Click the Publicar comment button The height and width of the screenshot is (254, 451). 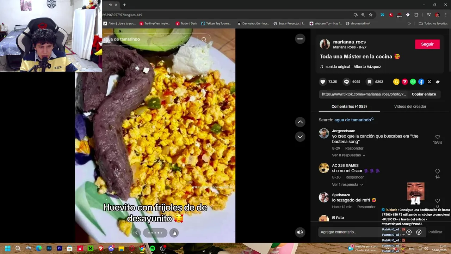pos(435,232)
